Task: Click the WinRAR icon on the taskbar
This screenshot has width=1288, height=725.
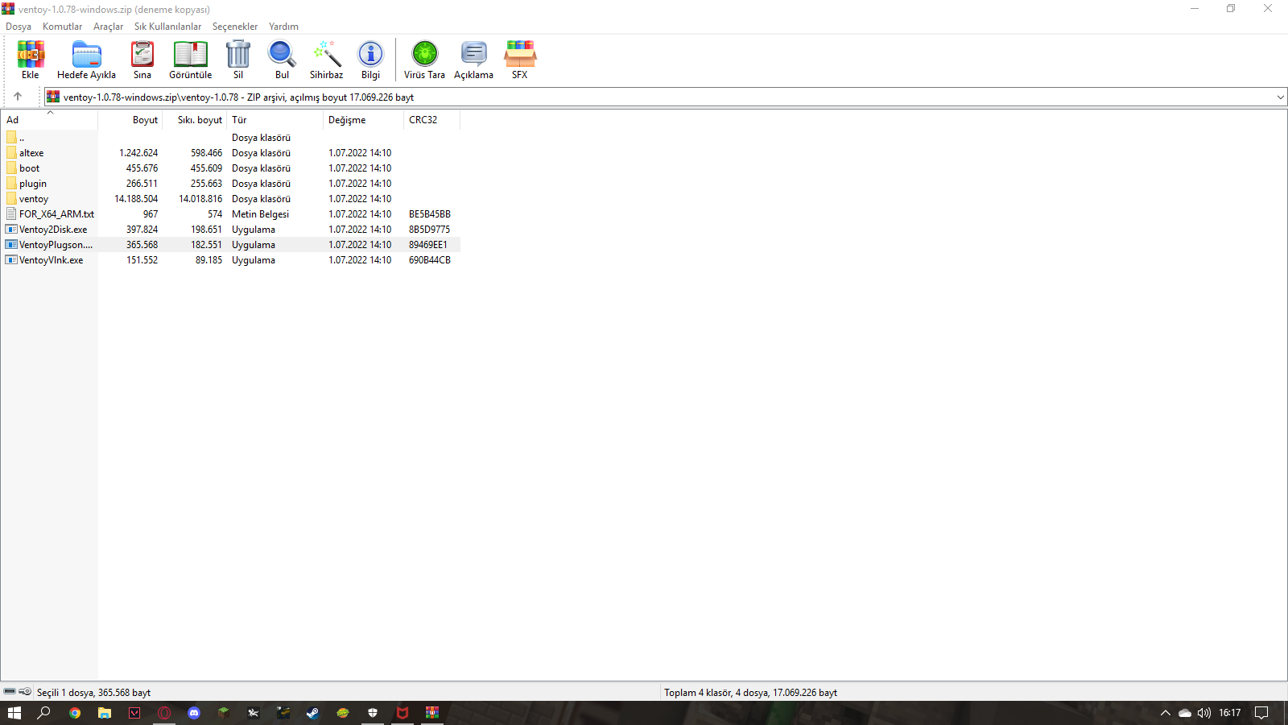Action: tap(432, 713)
